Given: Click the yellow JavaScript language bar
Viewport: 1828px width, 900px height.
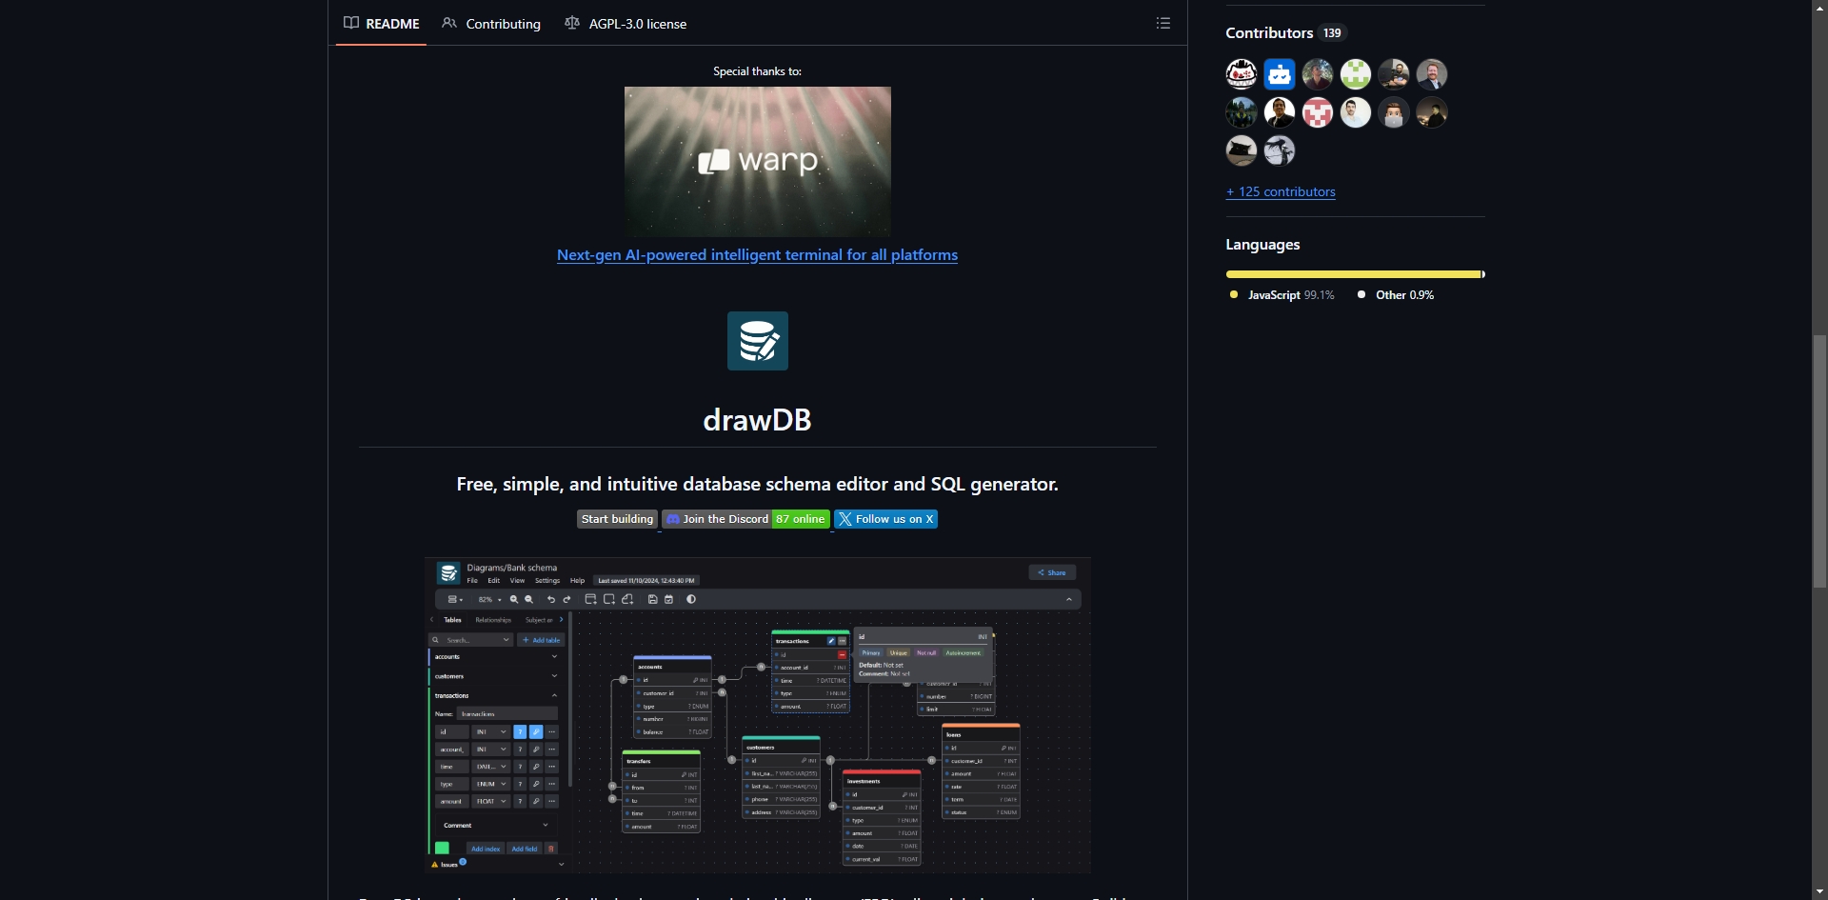Looking at the screenshot, I should coord(1353,274).
